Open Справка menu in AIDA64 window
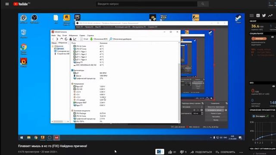Screen dimensions: 276x155 [90, 35]
